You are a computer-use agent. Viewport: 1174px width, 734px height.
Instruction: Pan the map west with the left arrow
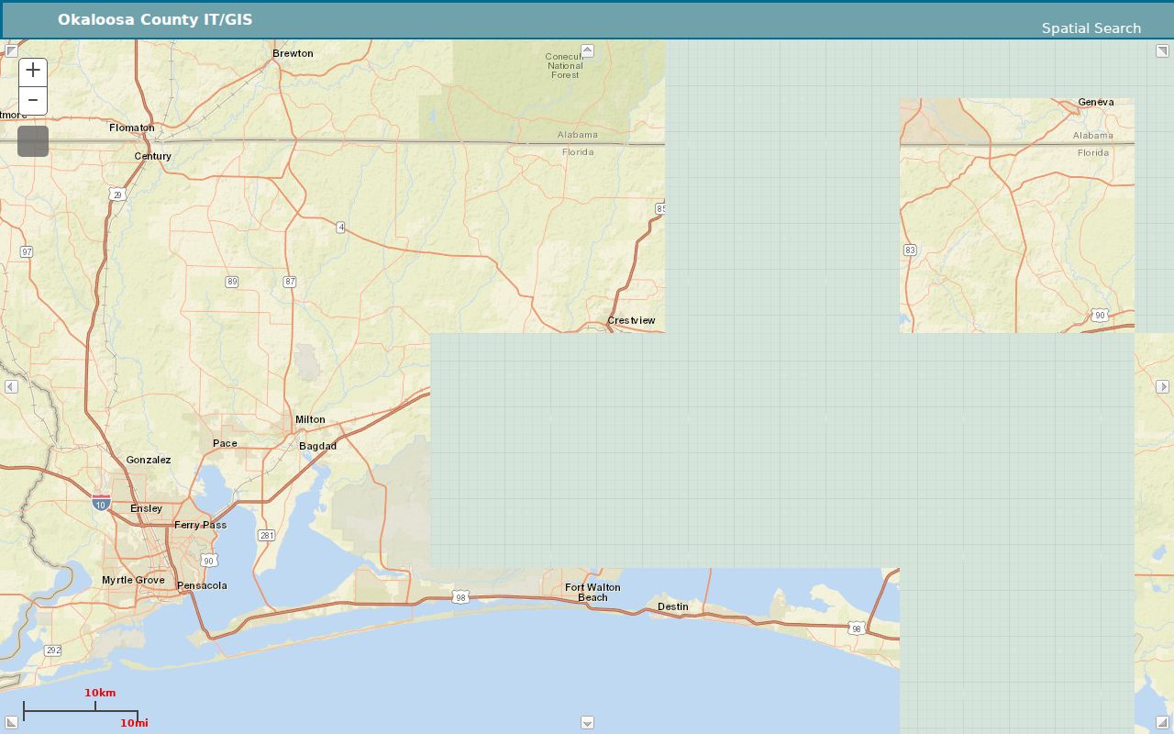(x=11, y=386)
